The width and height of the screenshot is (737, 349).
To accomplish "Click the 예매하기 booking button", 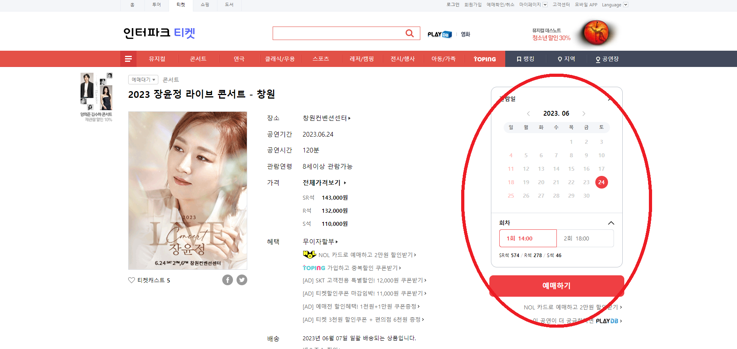I will click(556, 286).
